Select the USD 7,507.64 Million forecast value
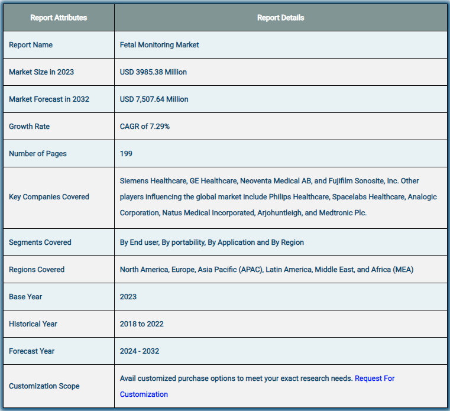Image resolution: width=450 pixels, height=411 pixels. (154, 99)
